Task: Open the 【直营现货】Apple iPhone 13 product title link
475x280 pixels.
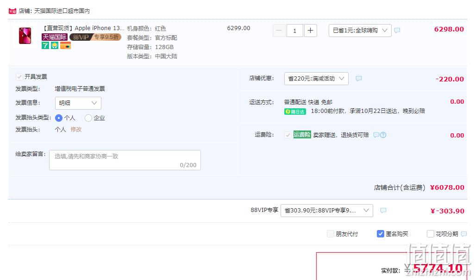Action: [82, 28]
